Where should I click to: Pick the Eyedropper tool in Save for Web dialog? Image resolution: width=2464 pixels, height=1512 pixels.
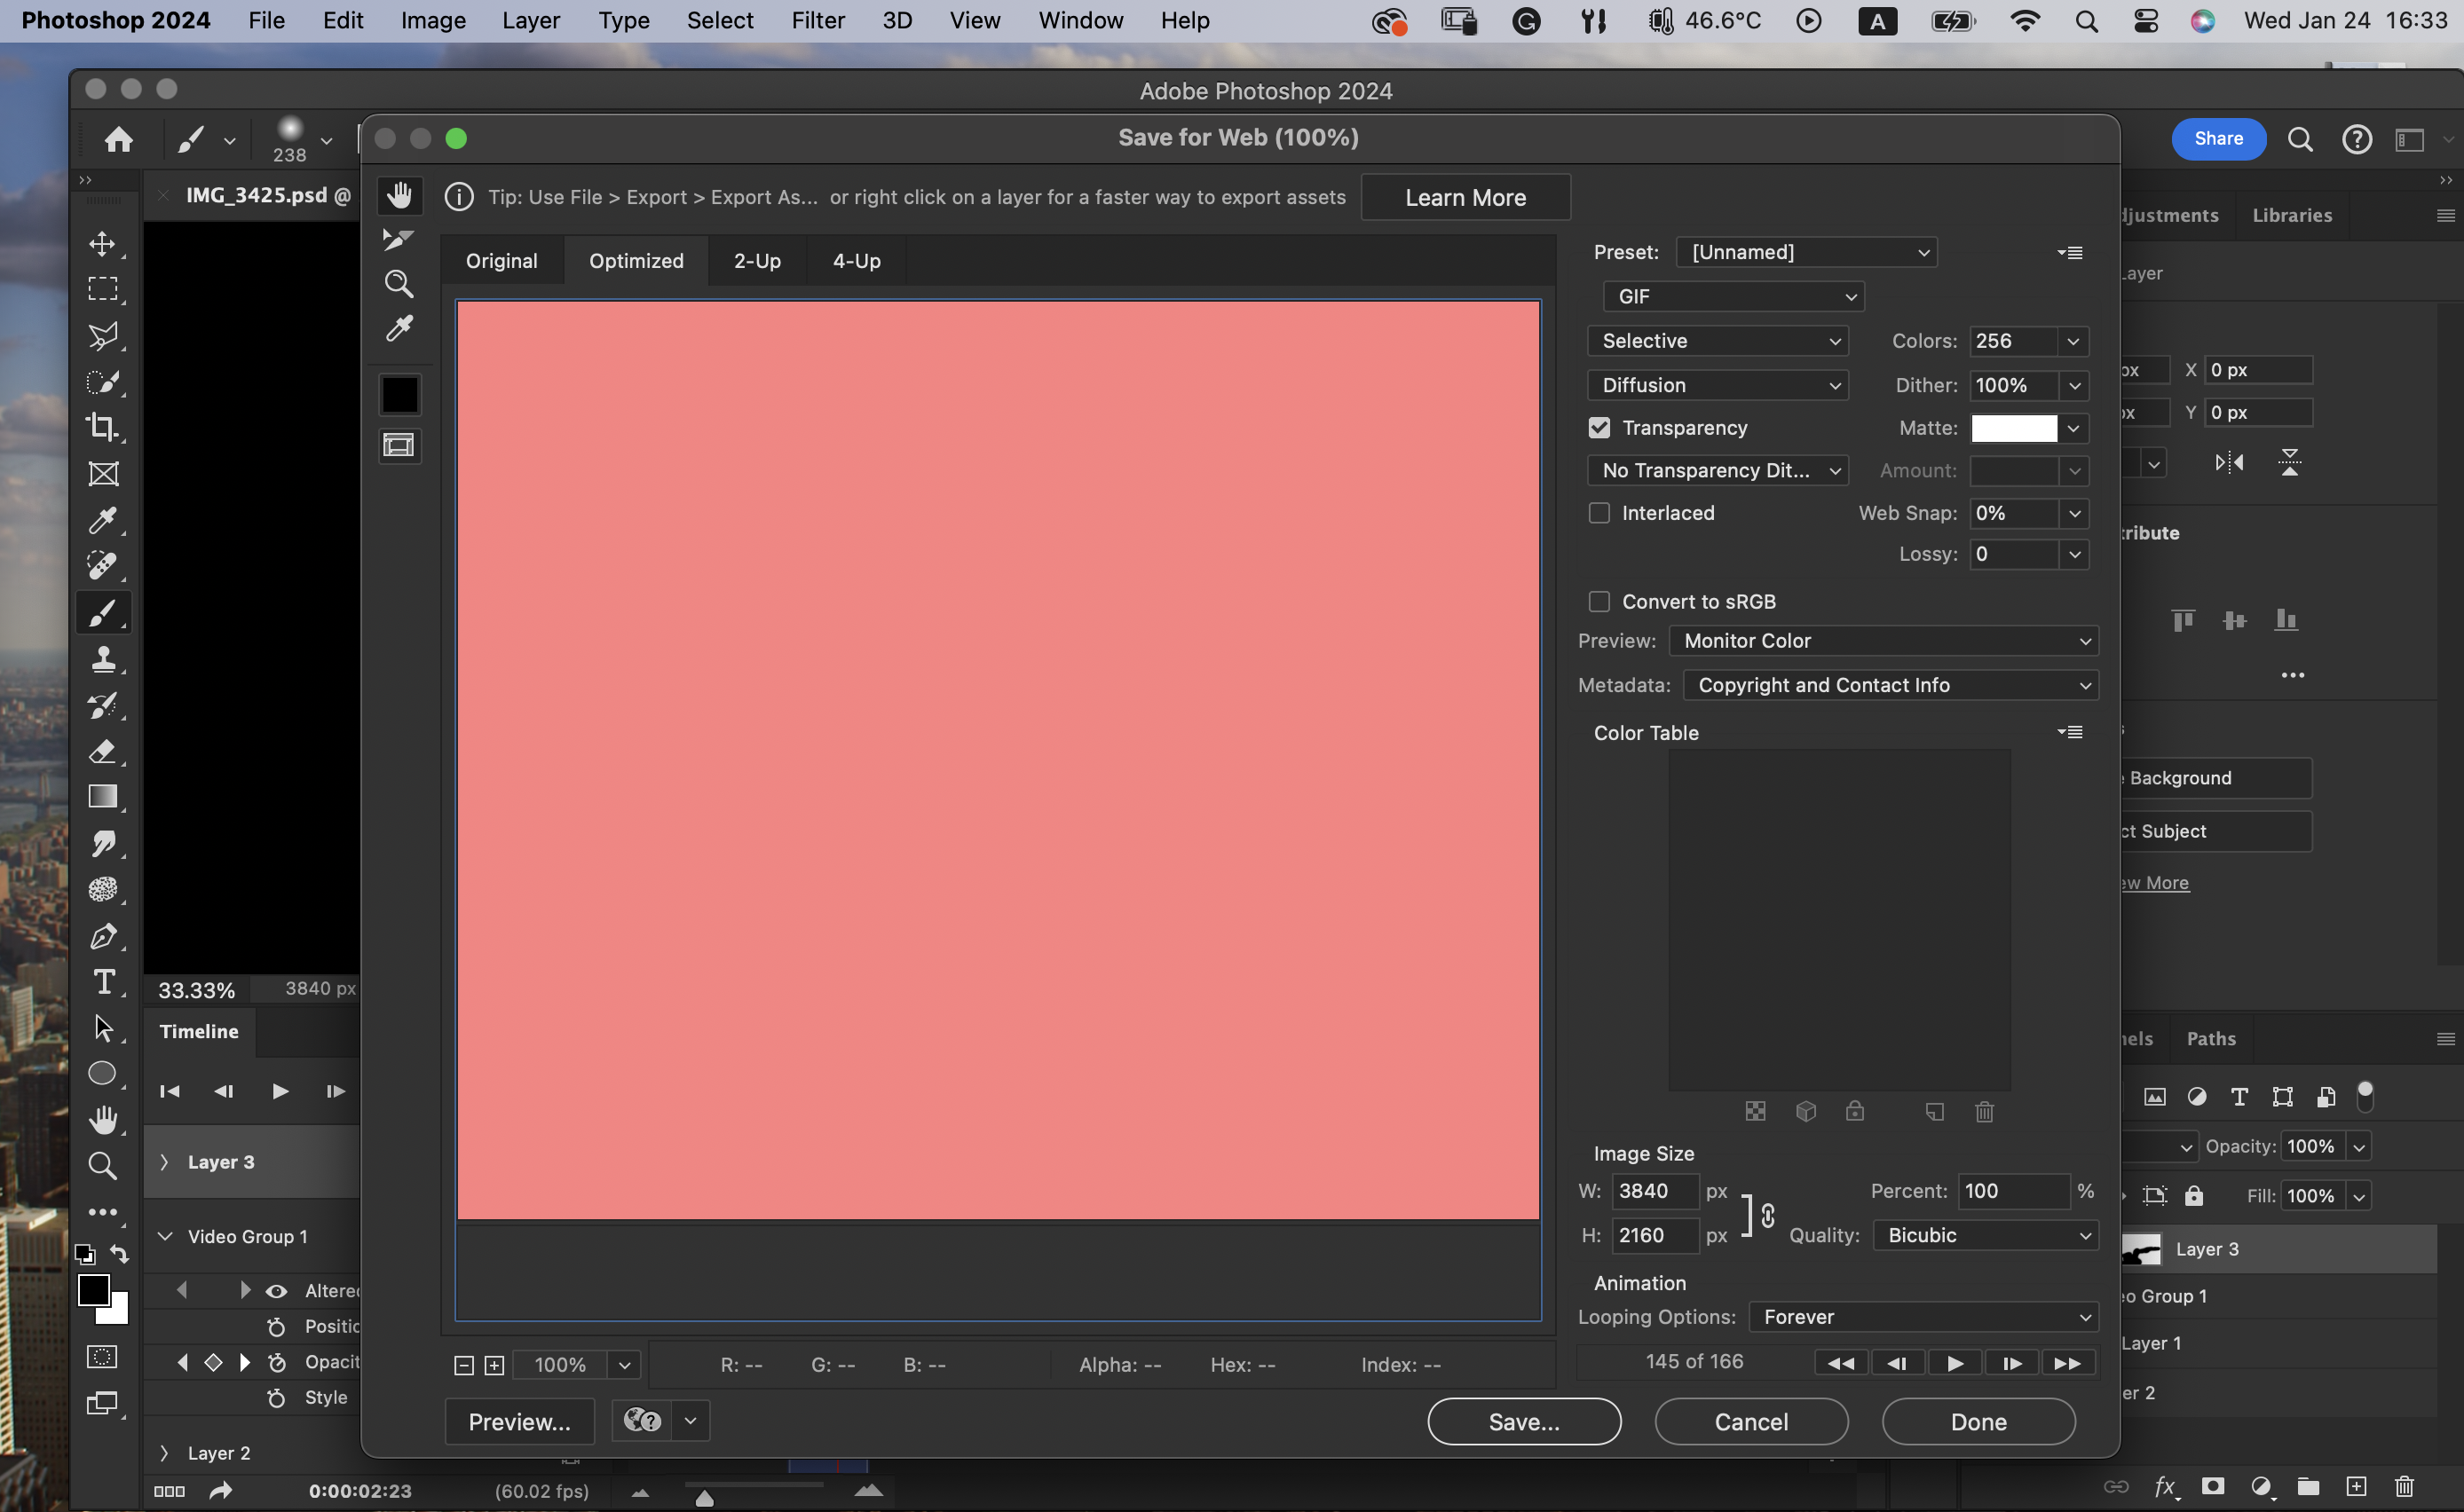click(x=399, y=329)
